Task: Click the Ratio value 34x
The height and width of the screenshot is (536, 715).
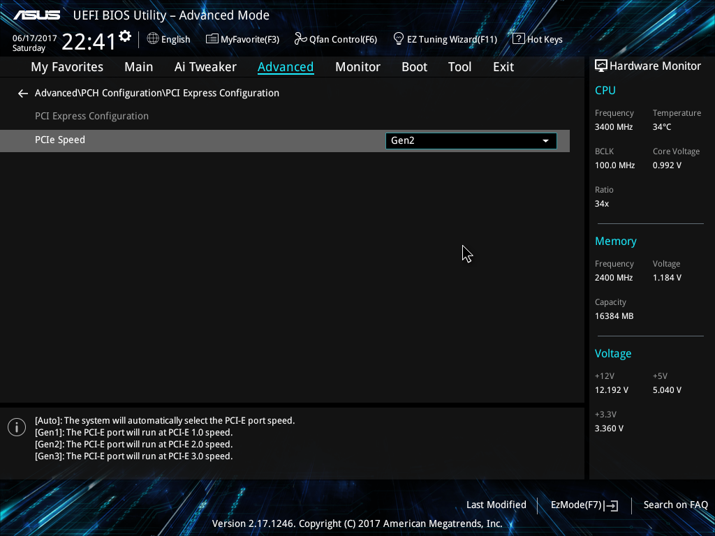Action: [x=602, y=204]
